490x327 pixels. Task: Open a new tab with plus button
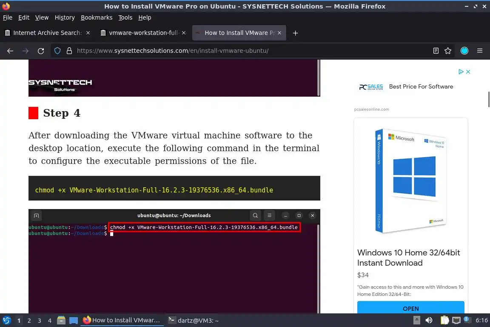[x=295, y=33]
